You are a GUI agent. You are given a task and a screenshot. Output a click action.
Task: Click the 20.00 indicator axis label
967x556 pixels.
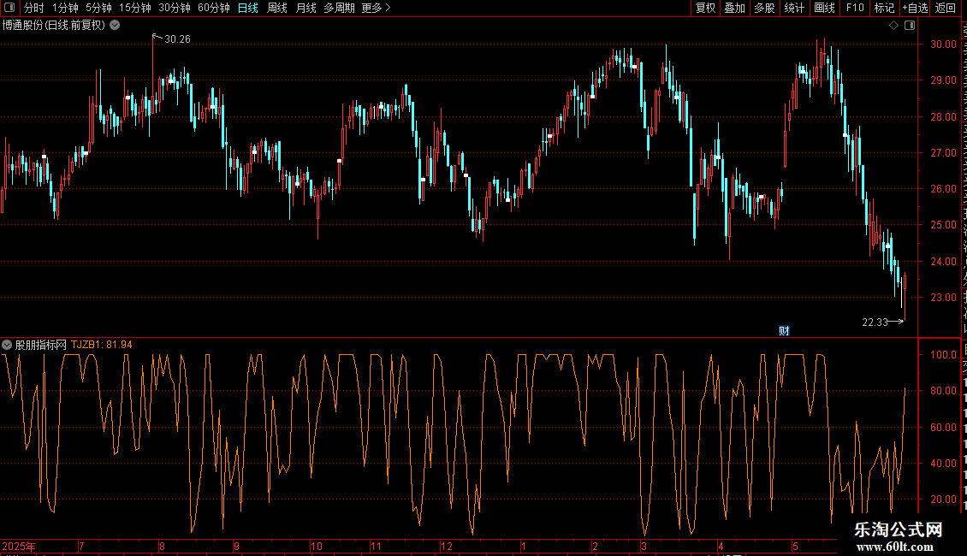pos(944,500)
